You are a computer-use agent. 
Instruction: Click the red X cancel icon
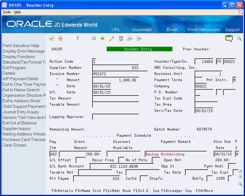tap(60, 38)
